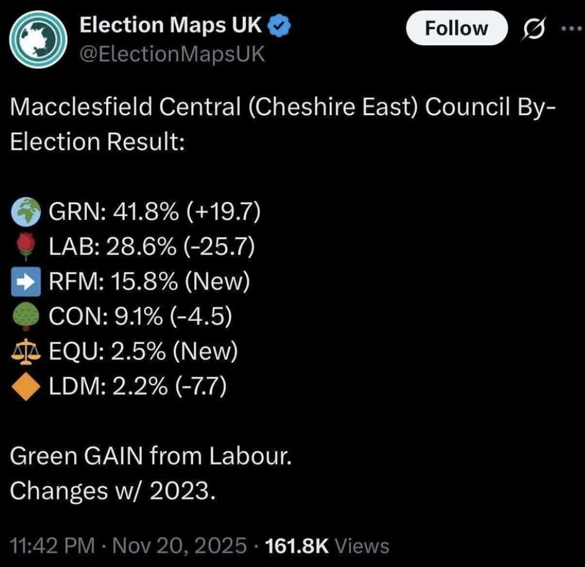
Task: Click the tree emoji beside CON
Action: pos(26,317)
